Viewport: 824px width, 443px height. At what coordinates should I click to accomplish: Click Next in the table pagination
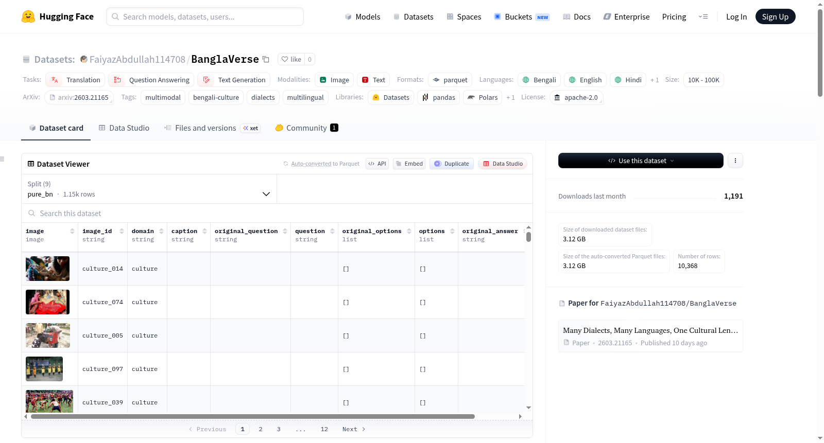point(353,429)
